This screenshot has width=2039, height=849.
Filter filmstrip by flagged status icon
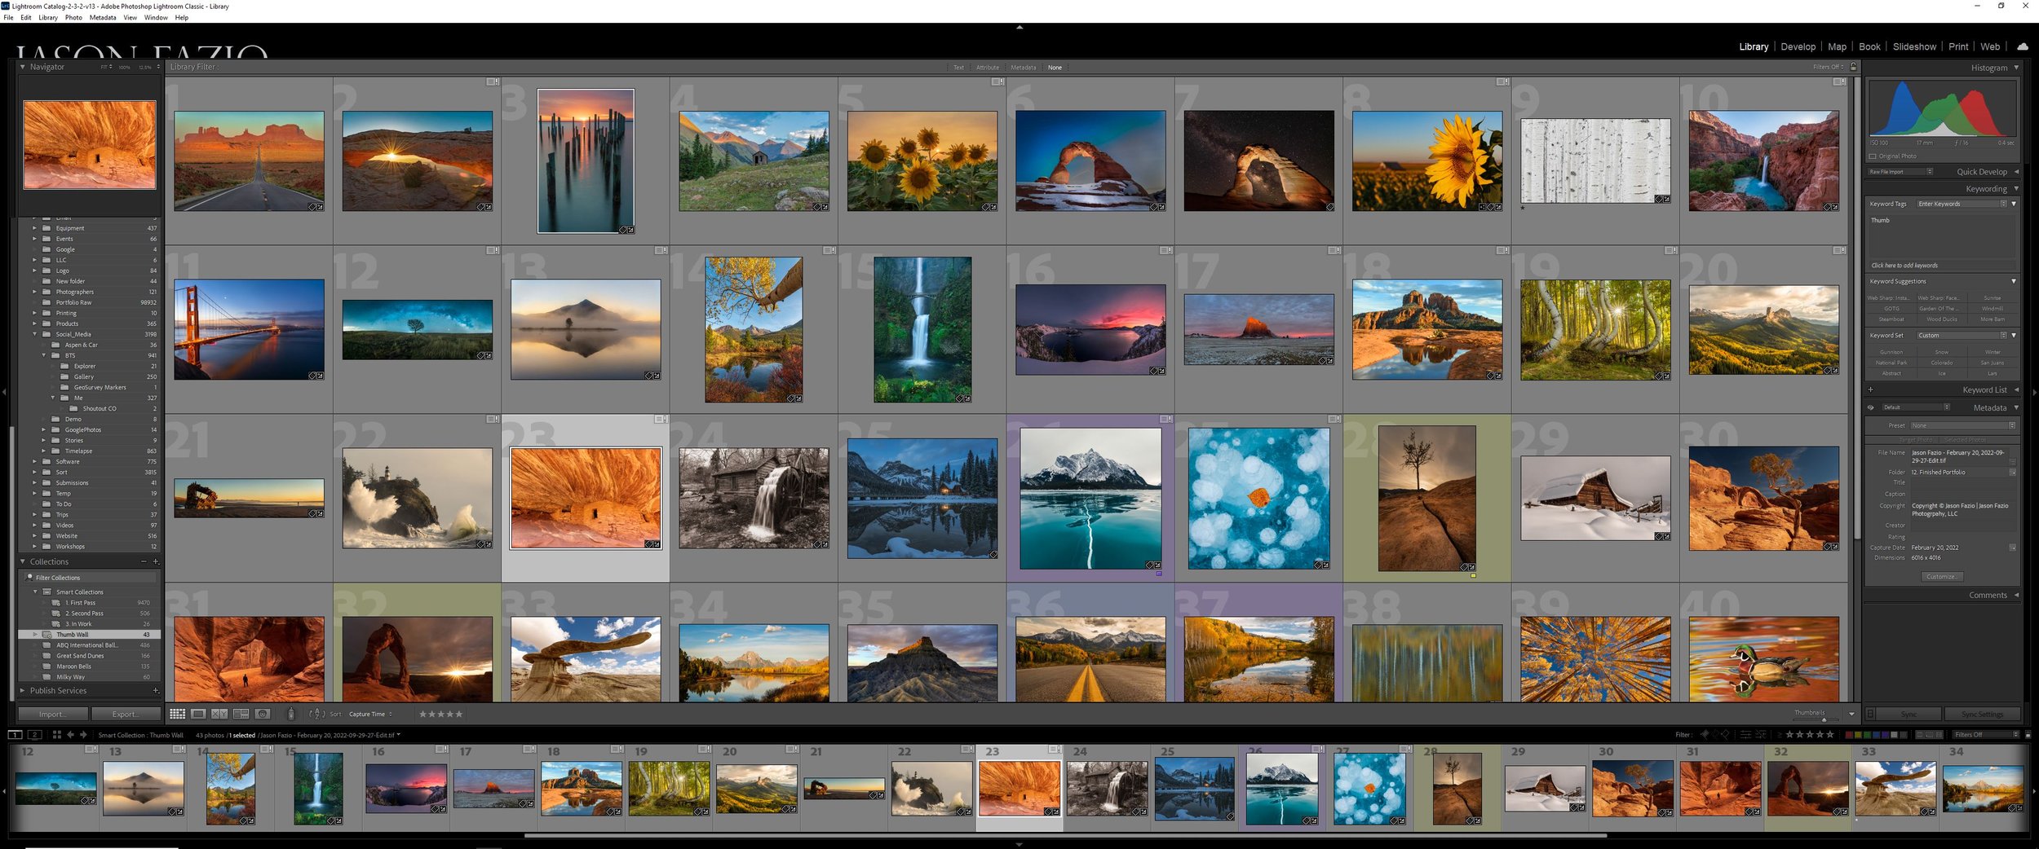pos(1705,735)
